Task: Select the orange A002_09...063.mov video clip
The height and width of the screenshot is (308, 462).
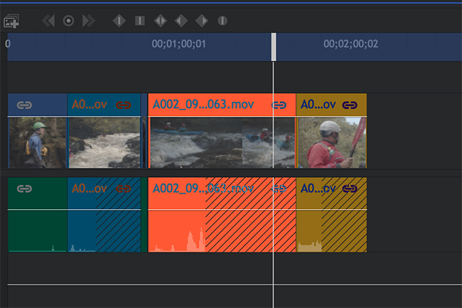Action: (222, 131)
